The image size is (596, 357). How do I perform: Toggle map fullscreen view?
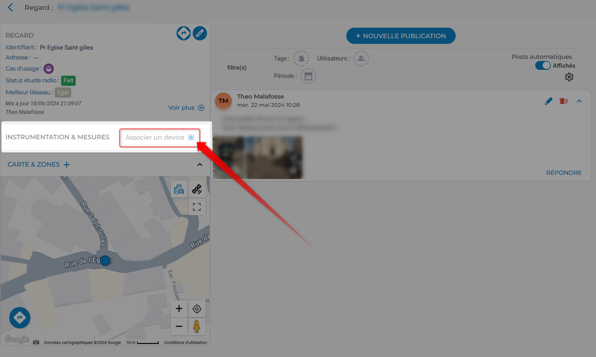point(197,207)
